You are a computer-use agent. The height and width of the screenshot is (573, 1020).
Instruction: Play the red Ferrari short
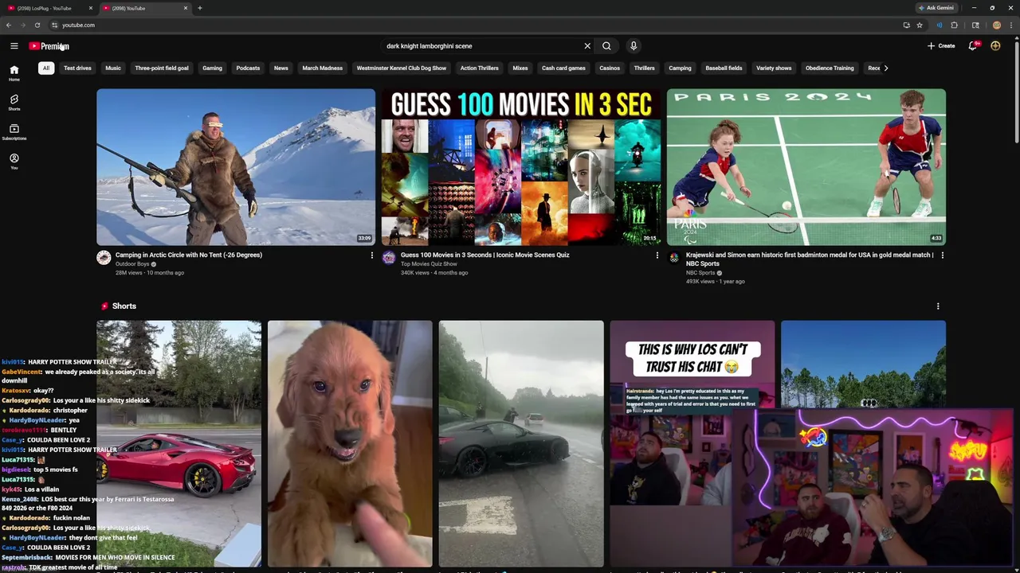pos(178,443)
